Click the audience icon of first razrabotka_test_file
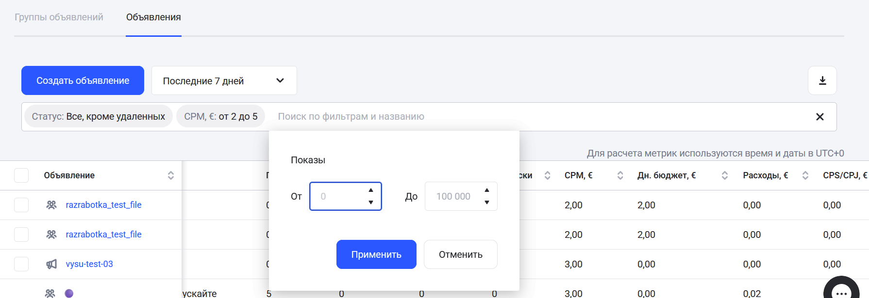 point(51,205)
